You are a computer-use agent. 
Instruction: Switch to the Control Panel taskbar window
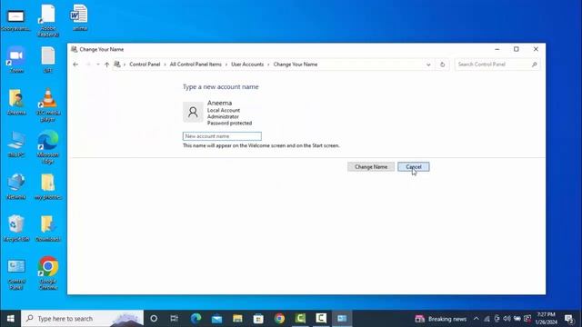click(342, 319)
